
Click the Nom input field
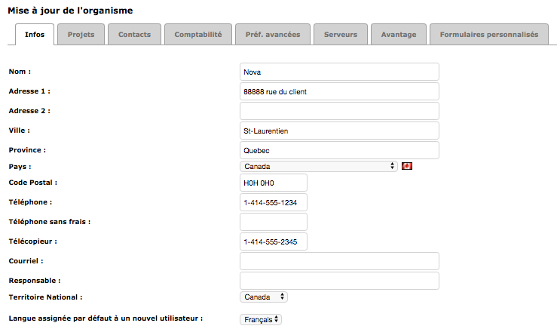(x=339, y=72)
